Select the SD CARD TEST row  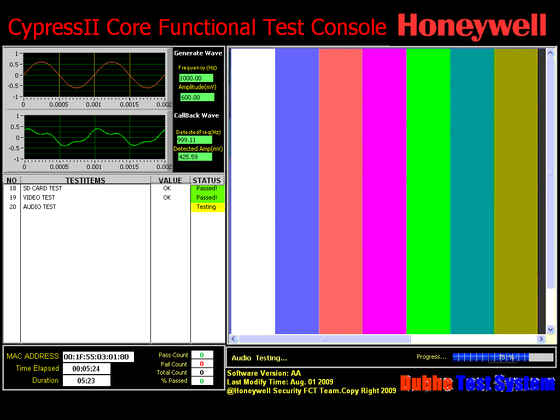114,188
